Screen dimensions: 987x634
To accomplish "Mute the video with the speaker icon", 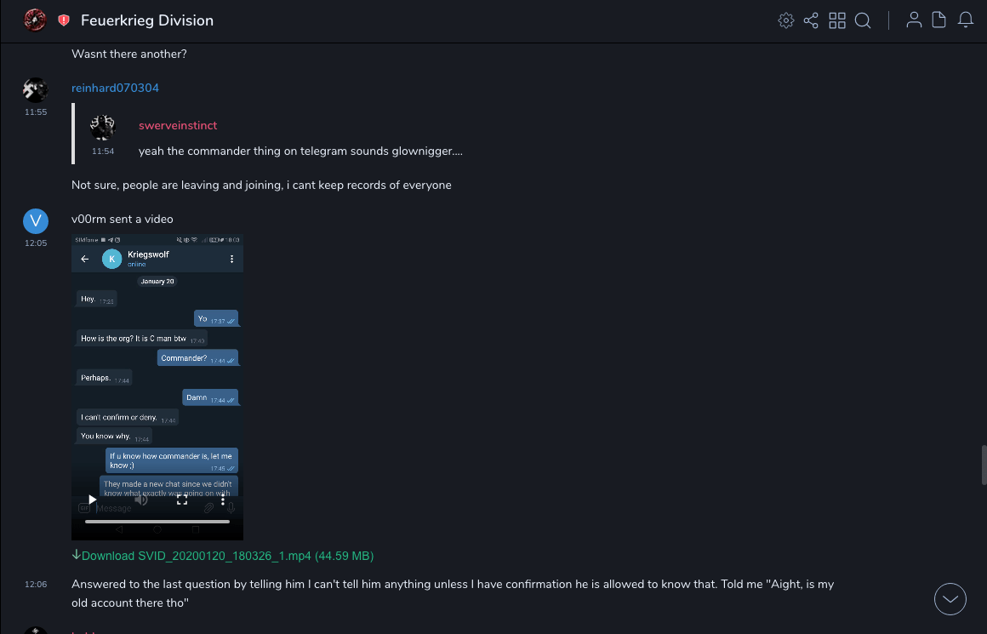I will pos(141,500).
